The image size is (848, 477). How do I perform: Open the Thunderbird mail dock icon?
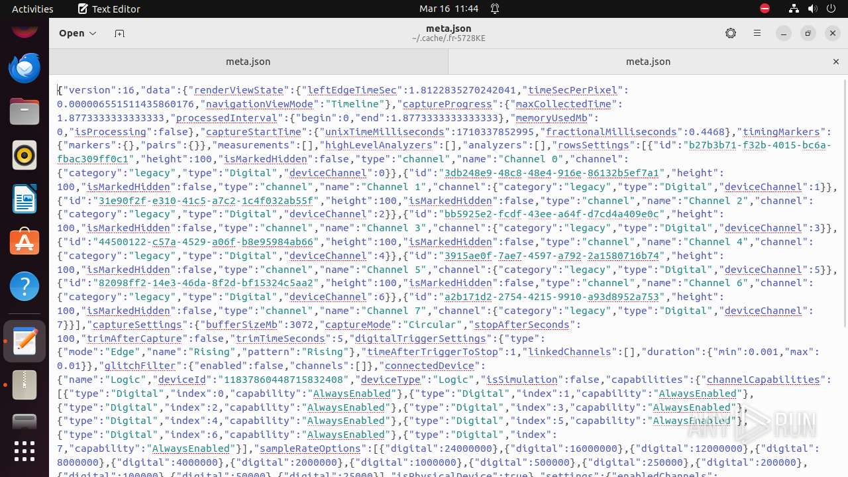pyautogui.click(x=25, y=68)
